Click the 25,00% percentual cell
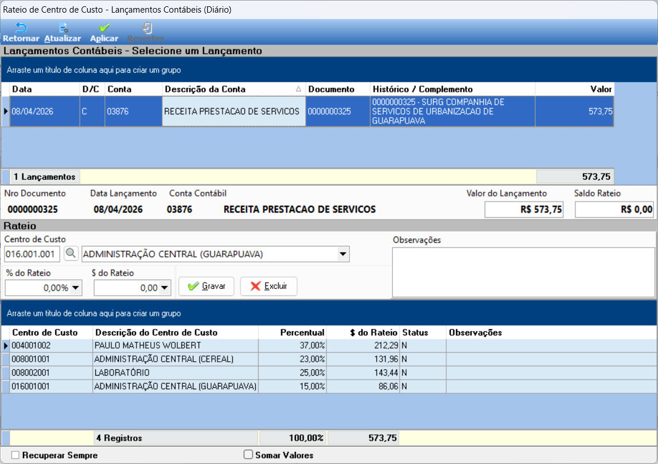 [x=293, y=373]
